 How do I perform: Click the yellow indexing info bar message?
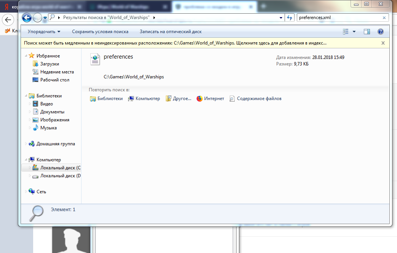point(175,43)
